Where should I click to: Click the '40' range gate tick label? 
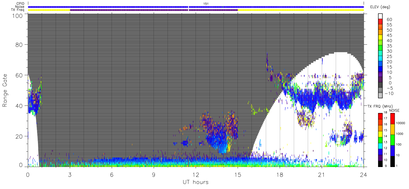tap(19, 106)
